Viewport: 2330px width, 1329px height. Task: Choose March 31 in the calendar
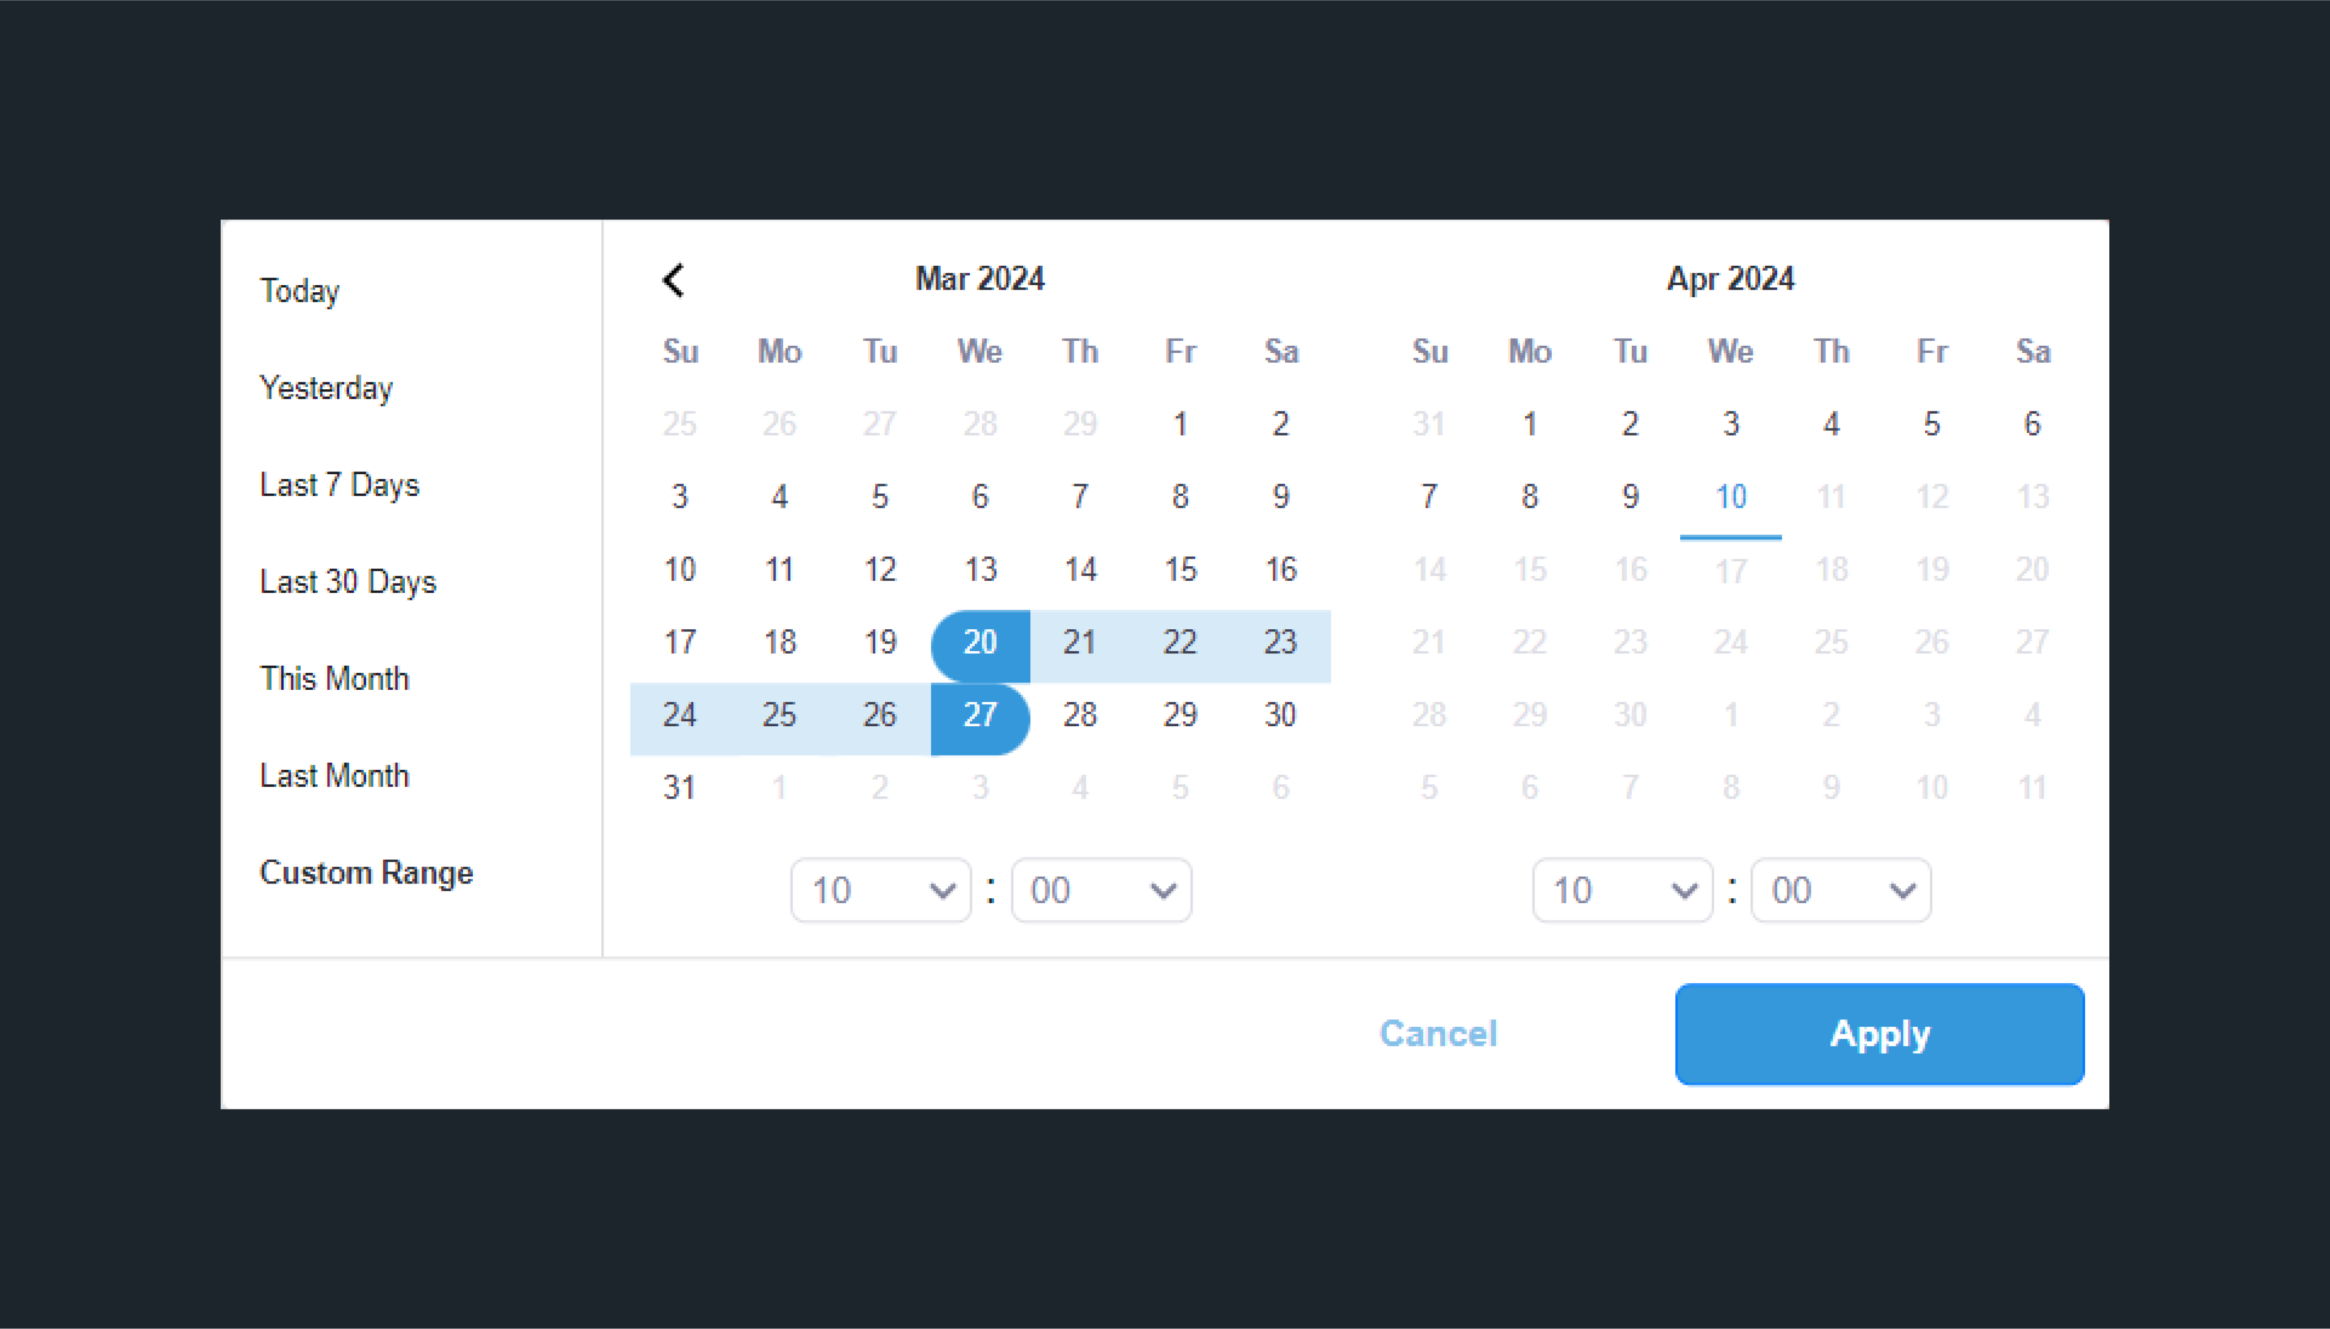point(679,787)
